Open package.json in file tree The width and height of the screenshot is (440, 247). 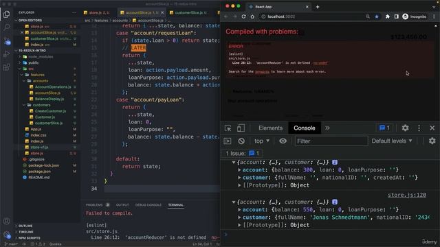click(x=39, y=172)
